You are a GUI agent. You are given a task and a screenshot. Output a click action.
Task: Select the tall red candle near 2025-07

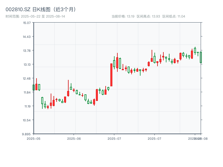pyautogui.click(x=111, y=74)
